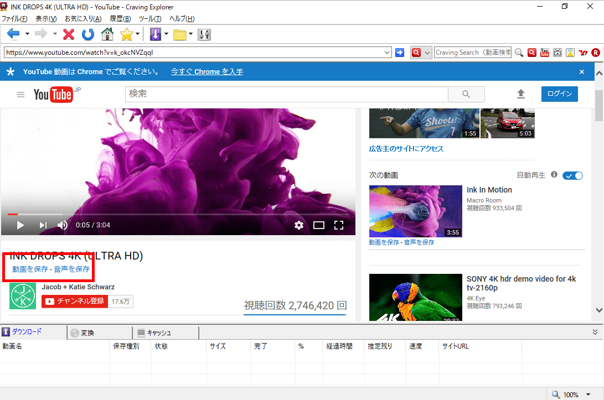The width and height of the screenshot is (604, 400).
Task: Enter fullscreen with the player corner icon
Action: (339, 225)
